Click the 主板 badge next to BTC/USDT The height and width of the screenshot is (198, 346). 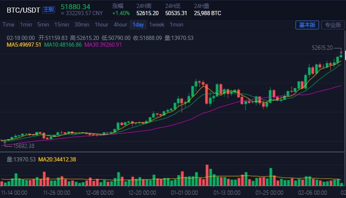(x=48, y=10)
